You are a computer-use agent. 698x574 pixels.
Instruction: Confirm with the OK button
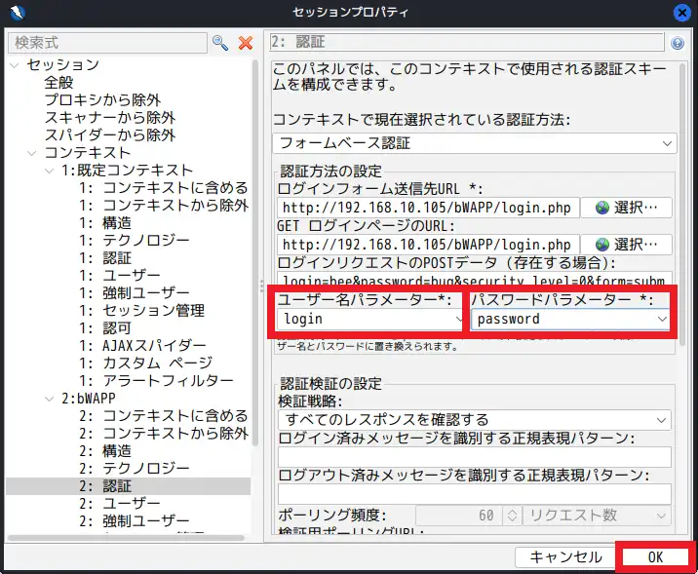tap(655, 557)
